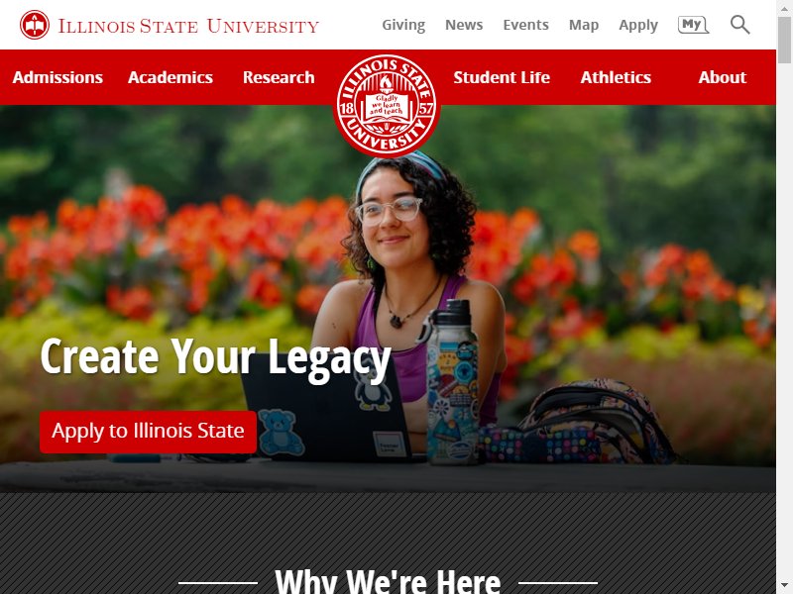Click the Create Your Legacy hero image
The width and height of the screenshot is (793, 594).
click(x=388, y=298)
